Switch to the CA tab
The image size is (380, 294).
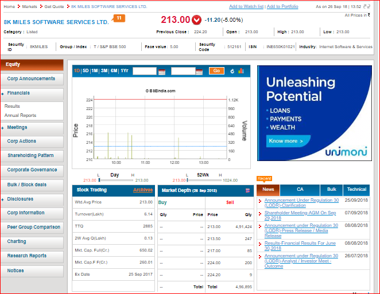300,189
